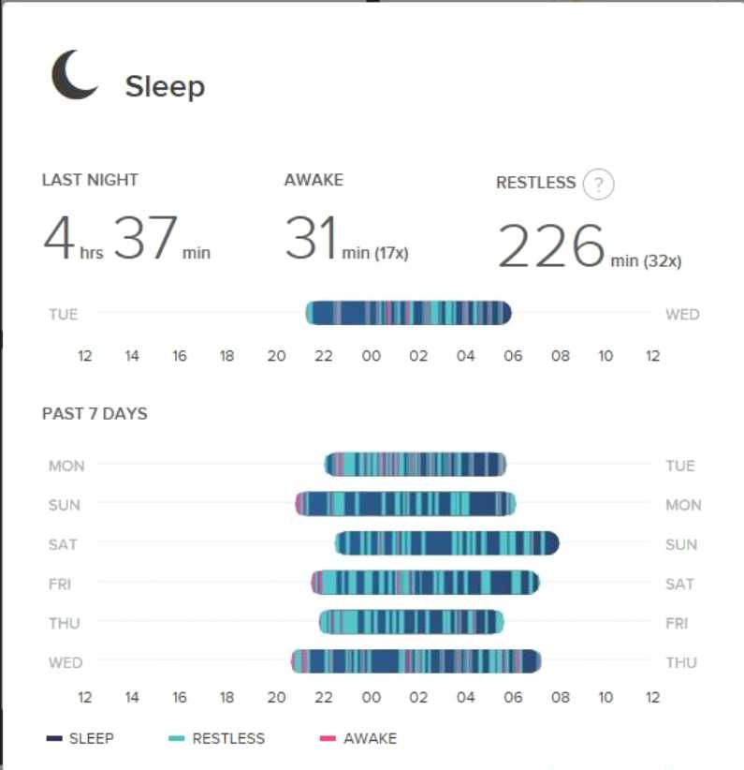Select the Saturday to Sunday sleep bar

(446, 543)
